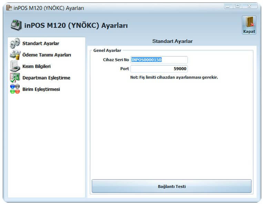Click the app icon in the title bar
The height and width of the screenshot is (205, 263).
click(9, 8)
